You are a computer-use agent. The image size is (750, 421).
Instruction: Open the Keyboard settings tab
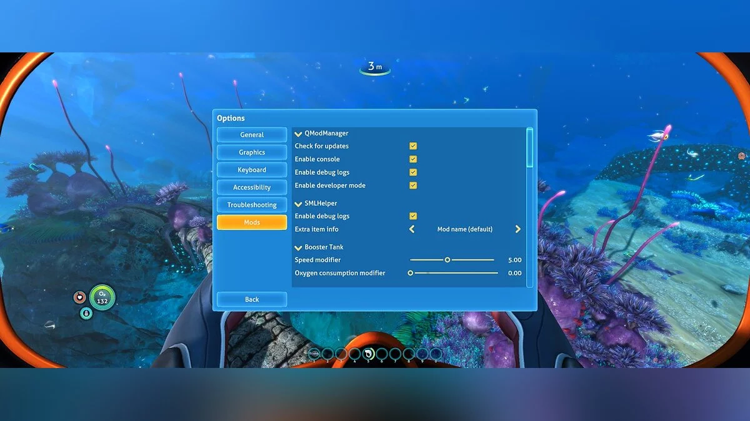[x=251, y=169]
